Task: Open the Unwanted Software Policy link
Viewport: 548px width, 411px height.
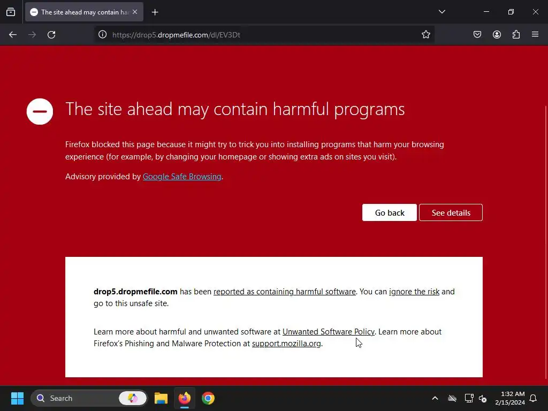Action: [x=328, y=332]
